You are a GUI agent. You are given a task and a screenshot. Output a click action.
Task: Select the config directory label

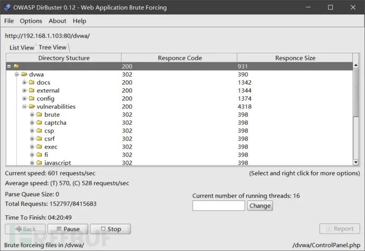click(45, 99)
